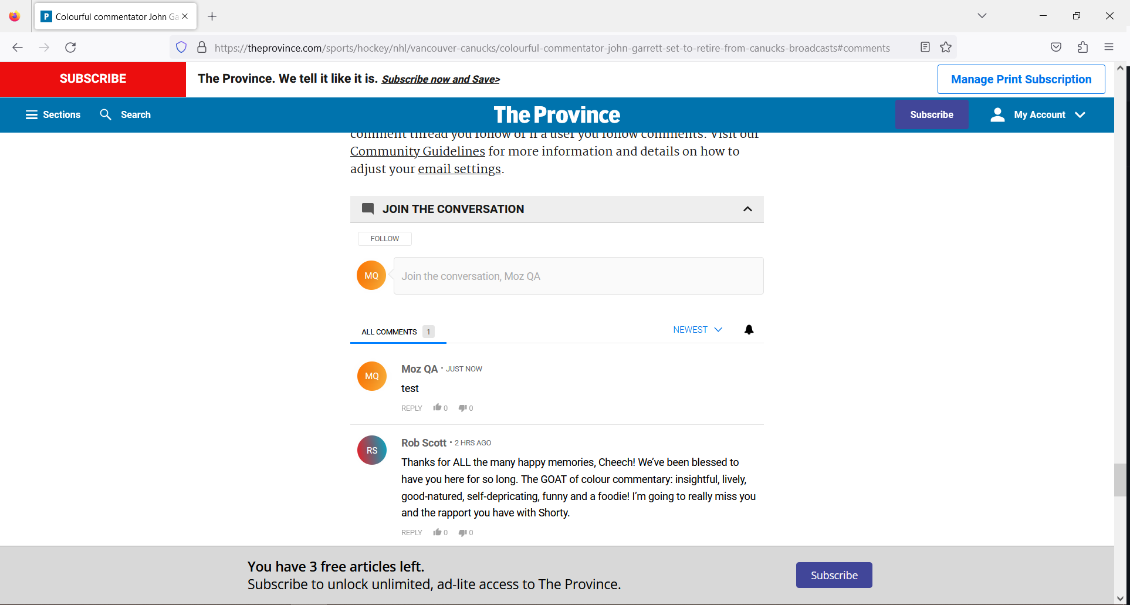Open the Community Guidelines link
This screenshot has width=1130, height=605.
pyautogui.click(x=417, y=151)
